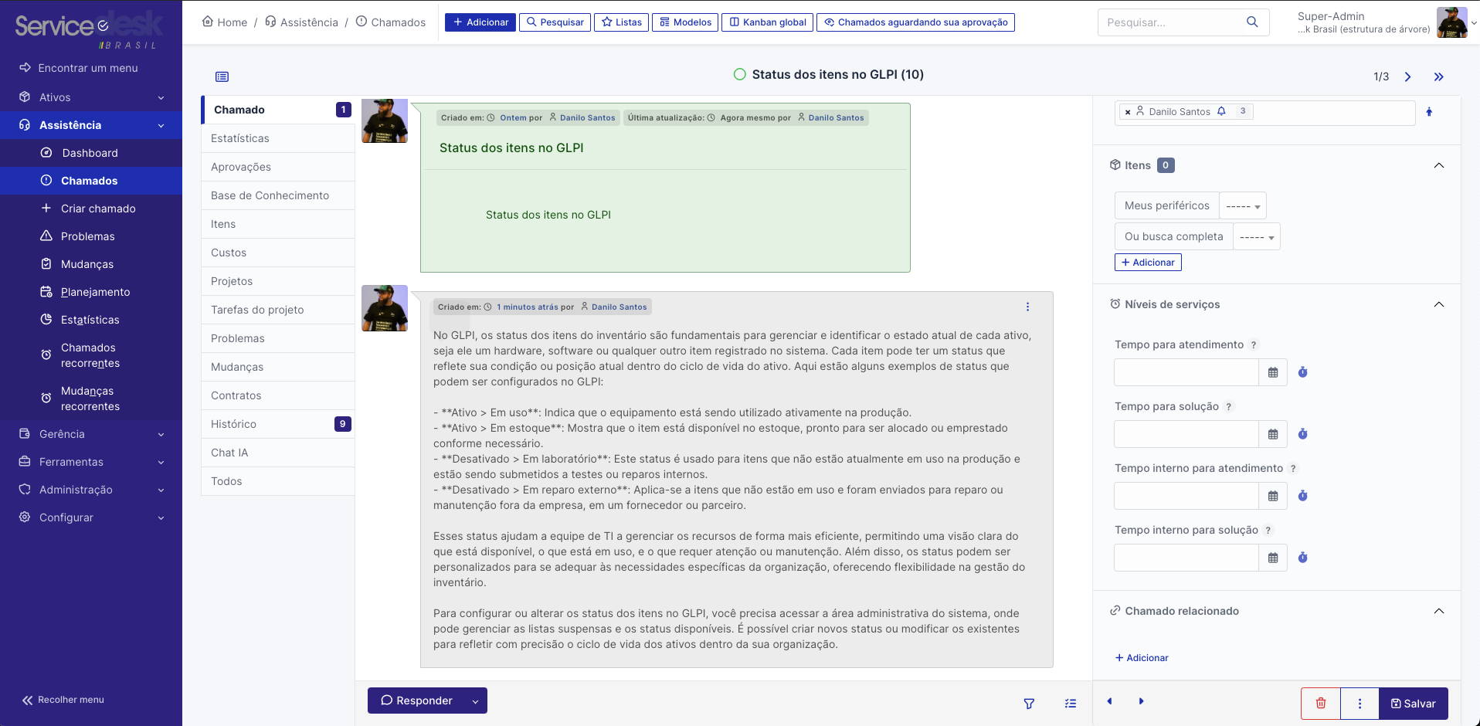Image resolution: width=1480 pixels, height=726 pixels.
Task: Select Custos tab
Action: tap(278, 253)
